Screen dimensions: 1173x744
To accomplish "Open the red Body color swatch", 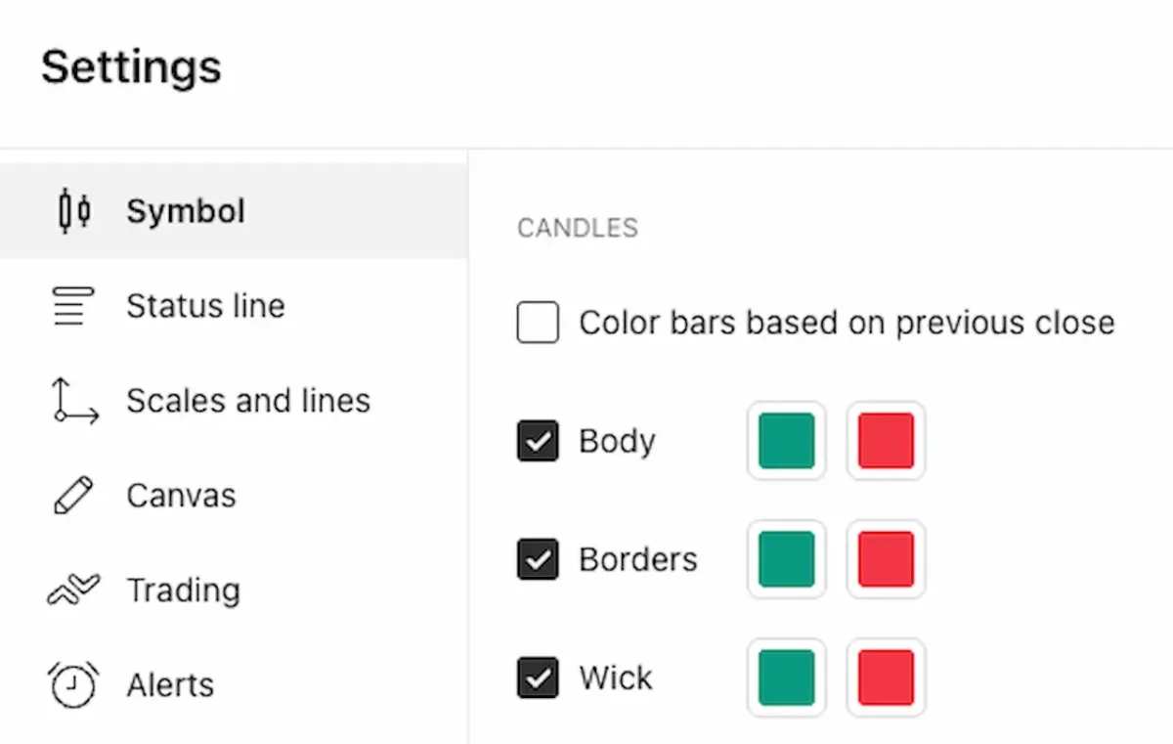I will click(886, 441).
